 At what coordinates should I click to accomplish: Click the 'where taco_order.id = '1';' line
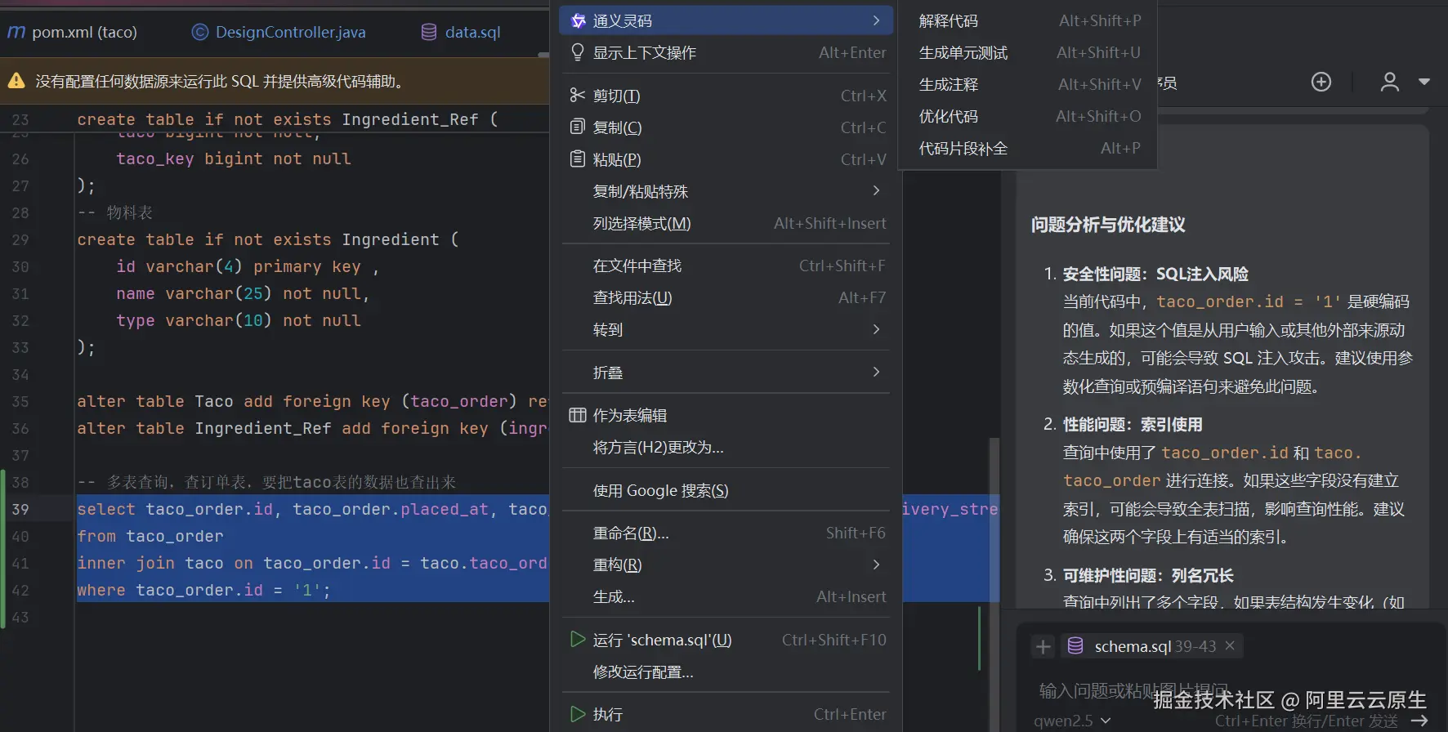203,590
